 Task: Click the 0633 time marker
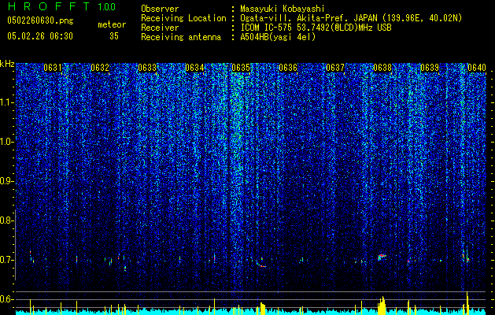(147, 68)
